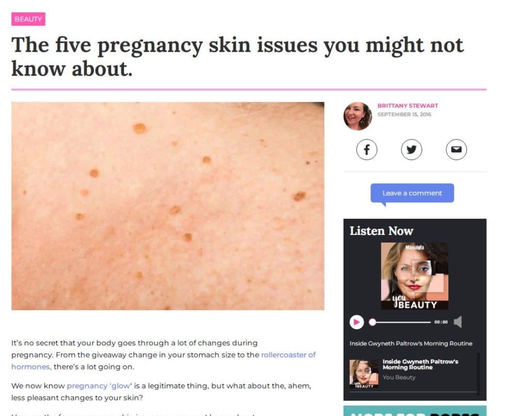Share article on Twitter
Screen dimensions: 529x416
(411, 149)
